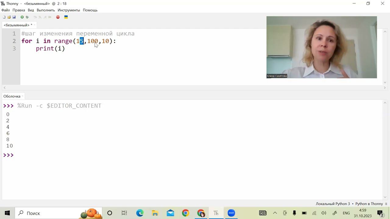Click the pen workspace tray icon

tap(335, 213)
